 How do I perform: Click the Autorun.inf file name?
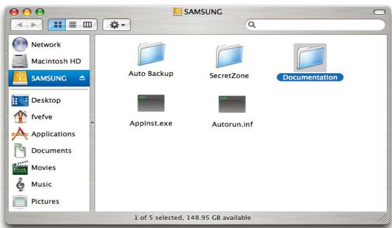232,124
